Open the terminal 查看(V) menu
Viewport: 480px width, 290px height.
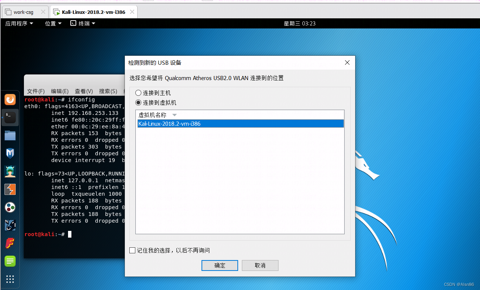click(84, 91)
